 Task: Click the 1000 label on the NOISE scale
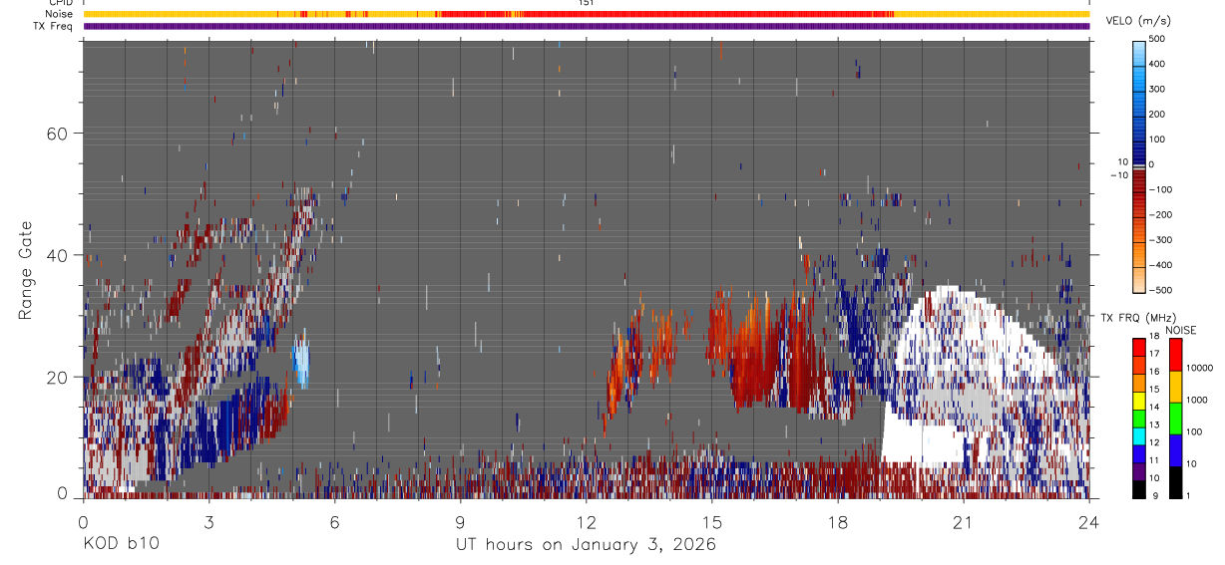[1198, 400]
